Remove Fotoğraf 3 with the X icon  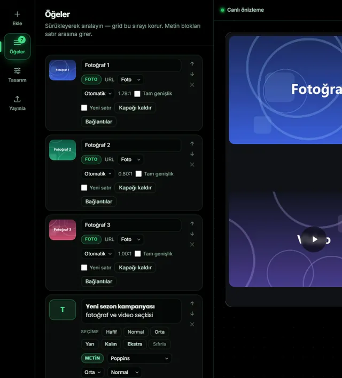[192, 244]
